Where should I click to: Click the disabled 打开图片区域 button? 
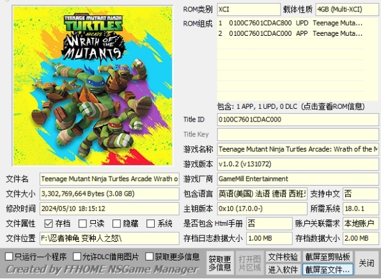[x=249, y=263]
